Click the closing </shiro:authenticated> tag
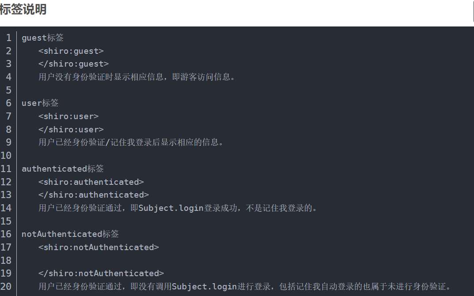 click(94, 195)
